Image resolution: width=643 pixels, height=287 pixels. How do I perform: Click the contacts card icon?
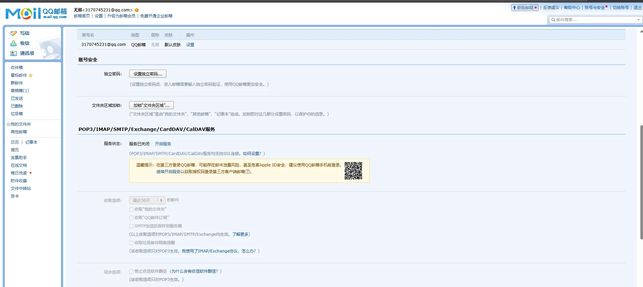pyautogui.click(x=14, y=53)
